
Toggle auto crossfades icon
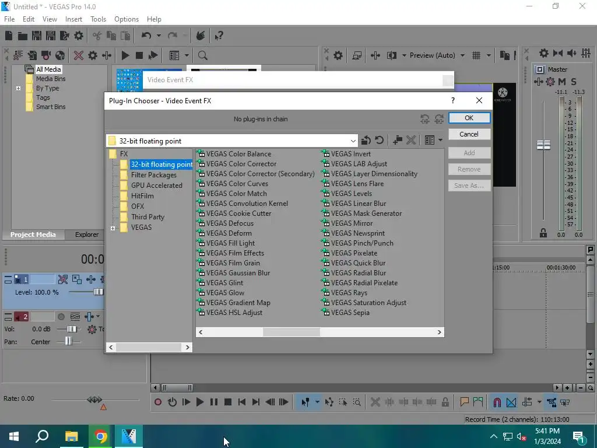[511, 402]
